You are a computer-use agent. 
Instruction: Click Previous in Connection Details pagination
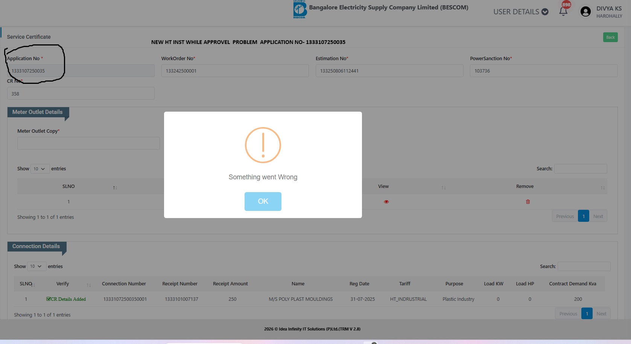[568, 314]
